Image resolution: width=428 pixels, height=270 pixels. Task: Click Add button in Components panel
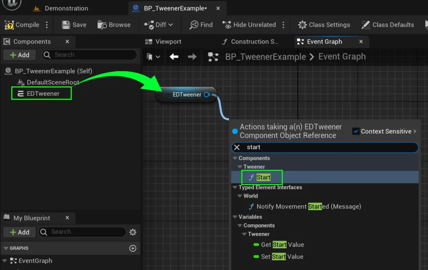[20, 55]
